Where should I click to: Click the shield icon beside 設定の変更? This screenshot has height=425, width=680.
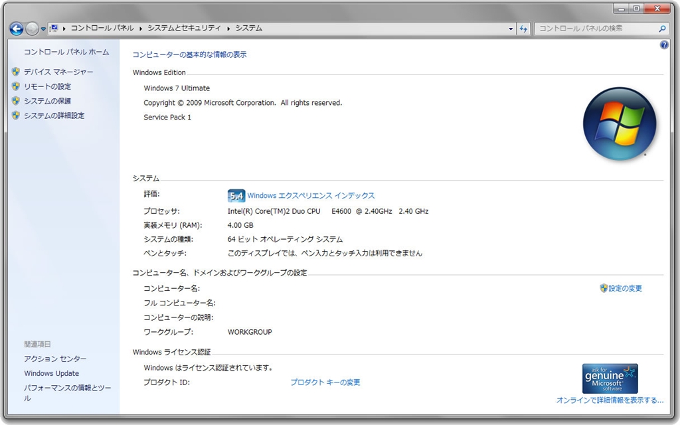[604, 288]
